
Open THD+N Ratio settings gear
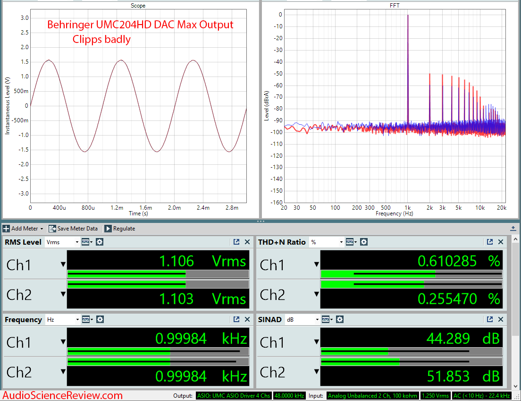[x=364, y=242]
